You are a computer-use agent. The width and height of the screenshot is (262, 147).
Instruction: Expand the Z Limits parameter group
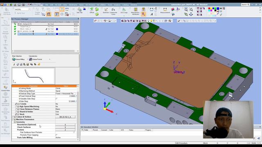(18, 104)
